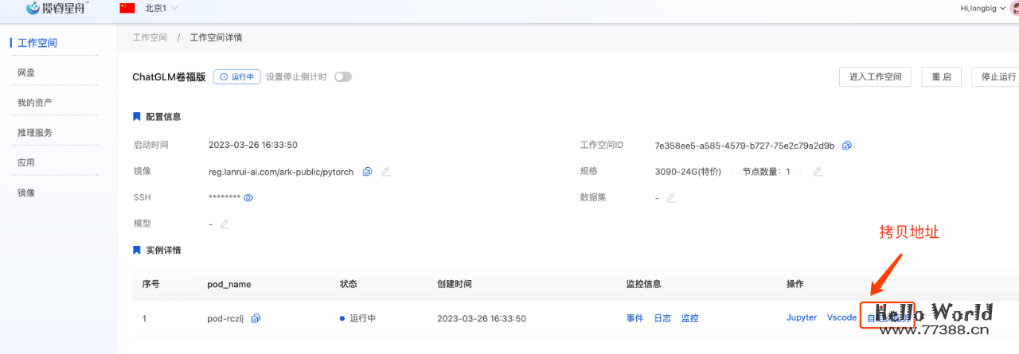Toggle the 设置停止倒计时 switch
The width and height of the screenshot is (1019, 354).
[343, 77]
